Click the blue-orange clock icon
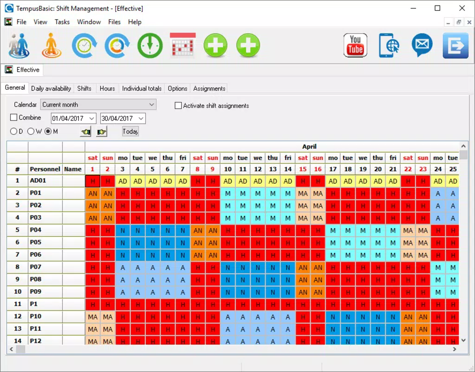The height and width of the screenshot is (372, 475). [117, 46]
